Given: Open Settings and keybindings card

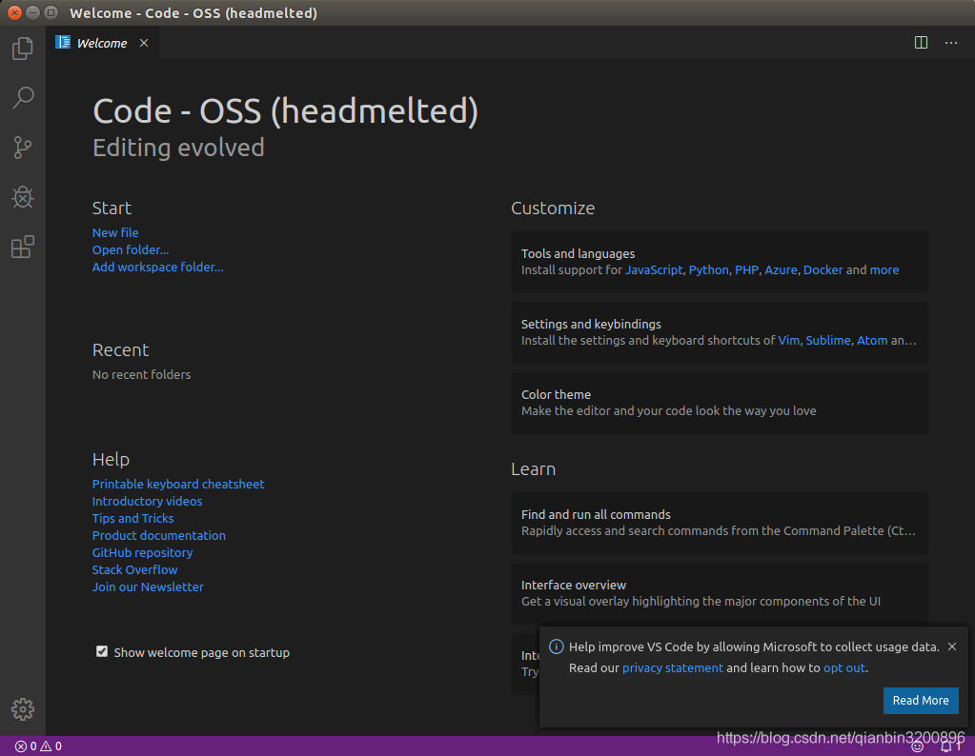Looking at the screenshot, I should pyautogui.click(x=720, y=332).
